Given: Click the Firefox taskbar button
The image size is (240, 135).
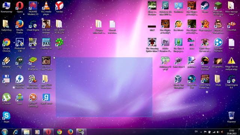Looking at the screenshot, I should (70, 132).
